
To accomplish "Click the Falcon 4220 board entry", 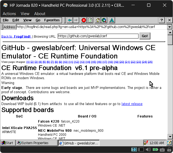I will [59, 121].
